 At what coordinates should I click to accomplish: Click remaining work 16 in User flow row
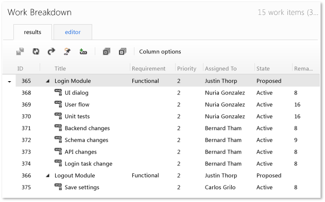point(297,104)
